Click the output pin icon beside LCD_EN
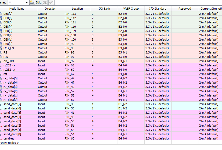 (x=1, y=48)
